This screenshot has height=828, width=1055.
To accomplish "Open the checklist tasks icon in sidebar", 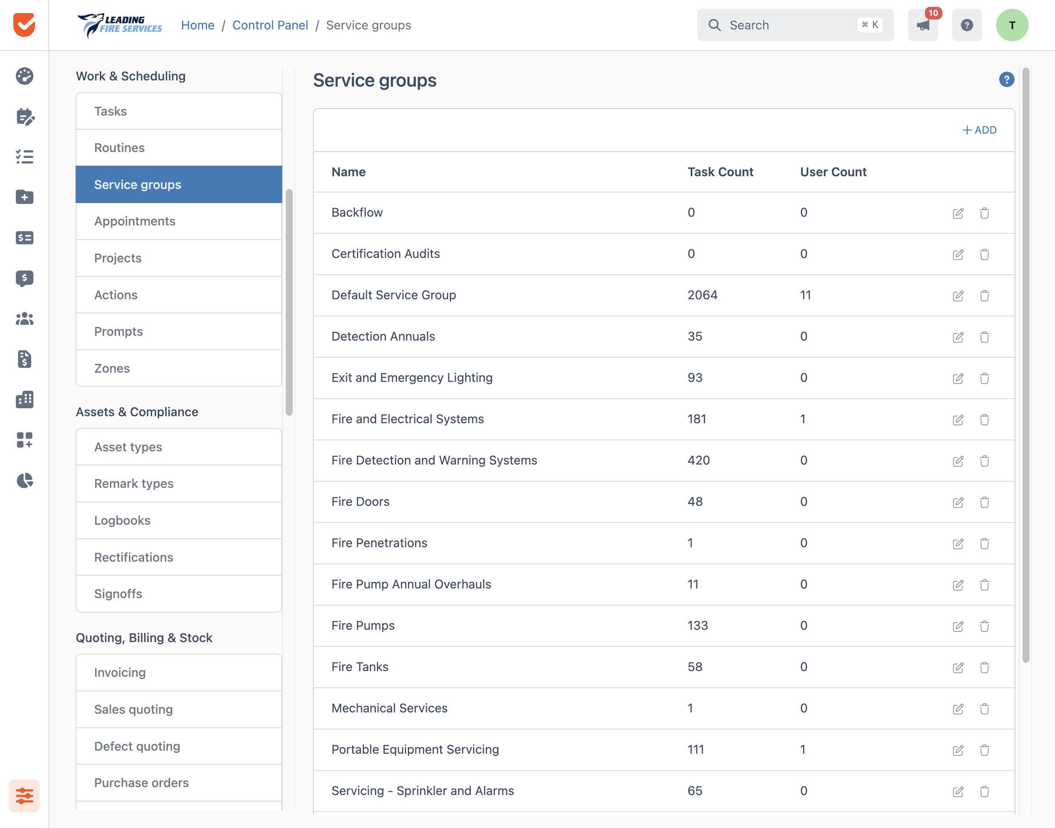I will click(24, 156).
